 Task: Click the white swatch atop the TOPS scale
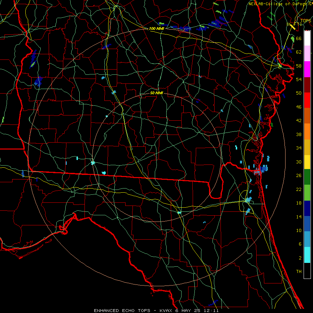(x=307, y=38)
